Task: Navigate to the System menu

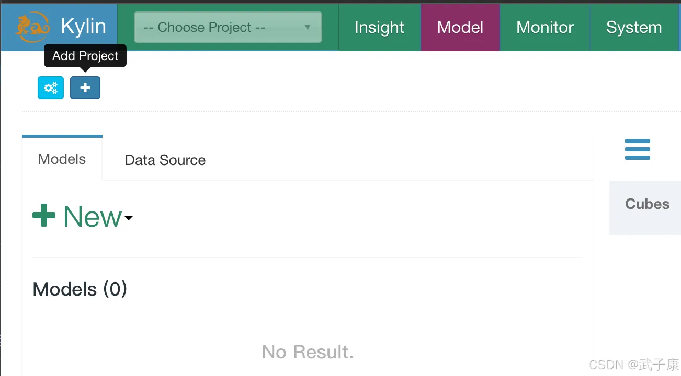Action: tap(634, 27)
